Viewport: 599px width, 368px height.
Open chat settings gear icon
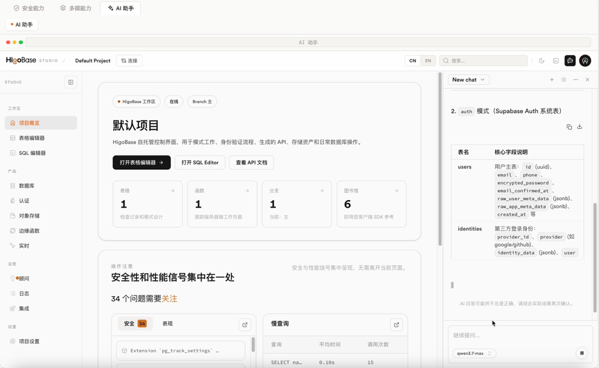(x=563, y=80)
